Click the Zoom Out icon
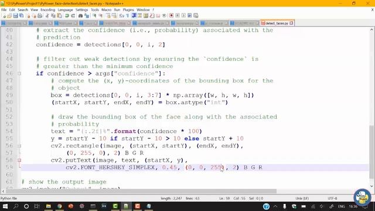The width and height of the screenshot is (375, 211). [101, 16]
